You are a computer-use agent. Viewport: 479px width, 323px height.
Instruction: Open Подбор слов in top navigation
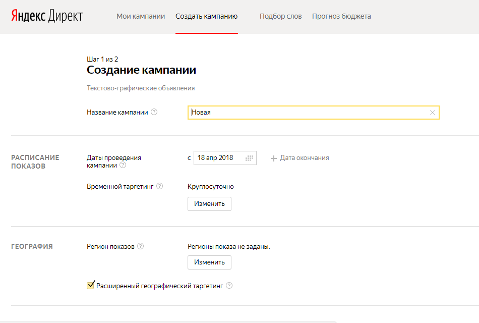280,16
